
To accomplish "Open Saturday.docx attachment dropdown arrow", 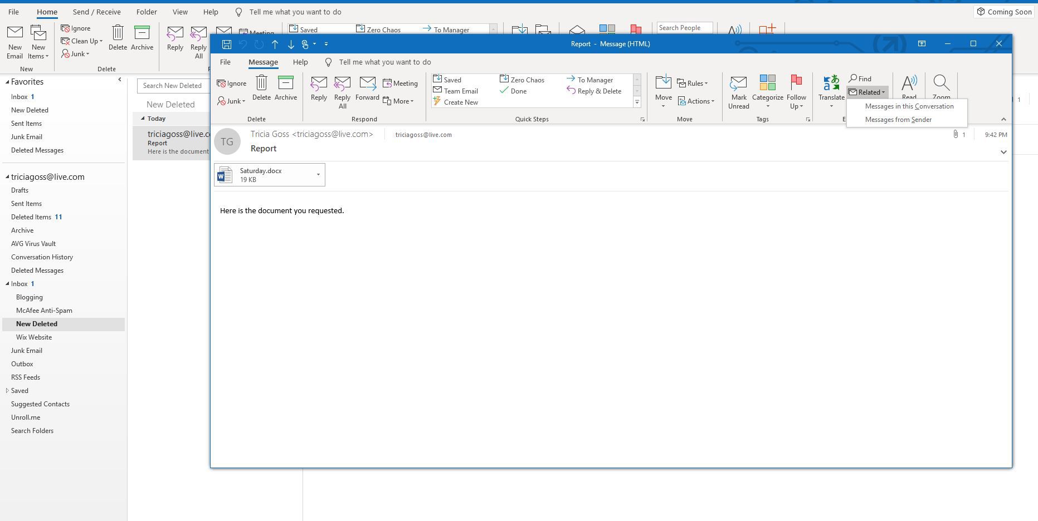I will pos(318,175).
